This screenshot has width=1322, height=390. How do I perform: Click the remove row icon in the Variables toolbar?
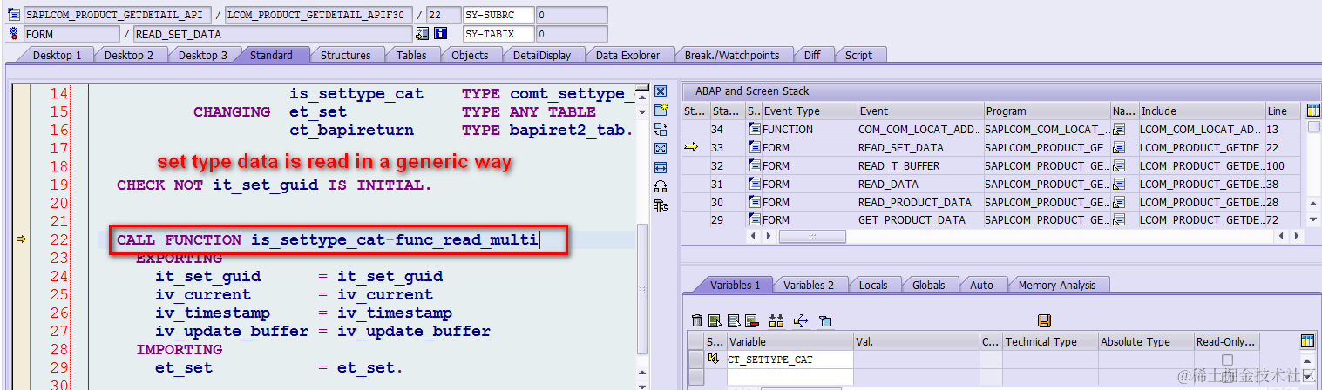751,321
